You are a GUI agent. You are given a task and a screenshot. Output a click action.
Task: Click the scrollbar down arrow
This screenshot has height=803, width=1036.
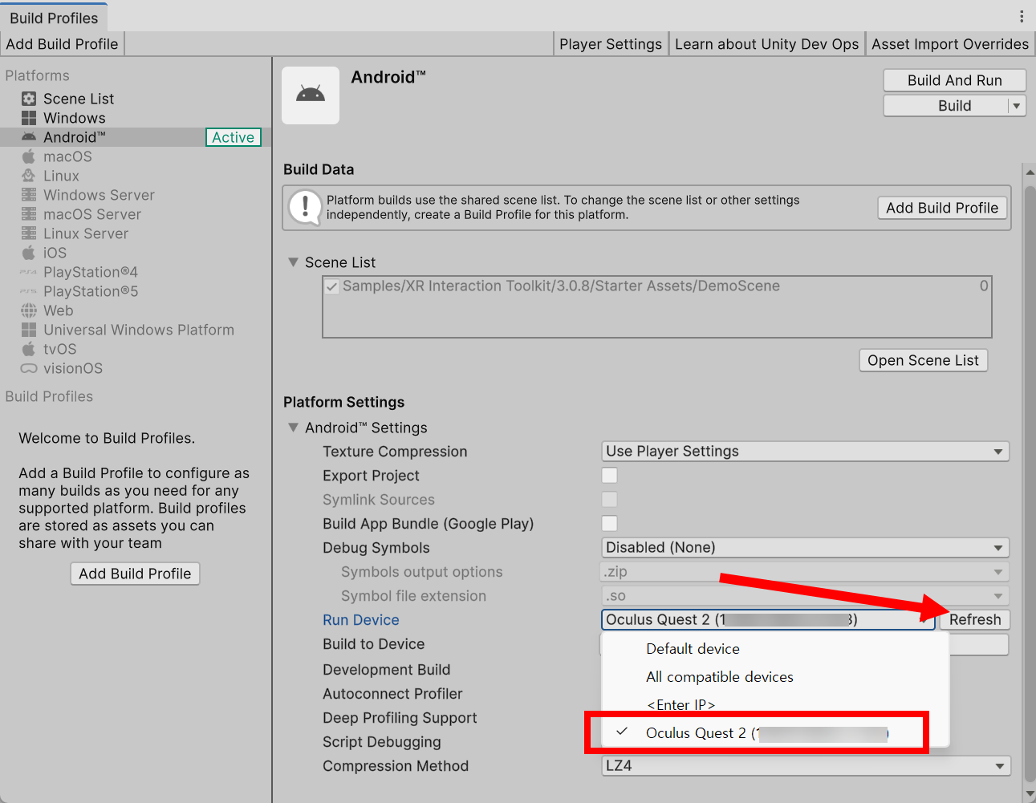[x=1030, y=794]
